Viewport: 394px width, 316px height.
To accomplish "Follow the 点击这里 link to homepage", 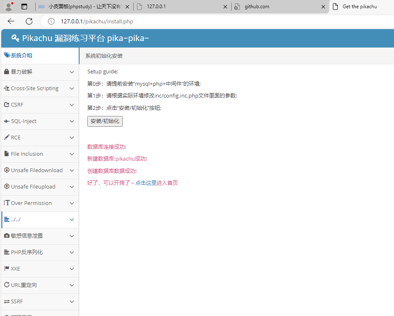I will [x=146, y=183].
